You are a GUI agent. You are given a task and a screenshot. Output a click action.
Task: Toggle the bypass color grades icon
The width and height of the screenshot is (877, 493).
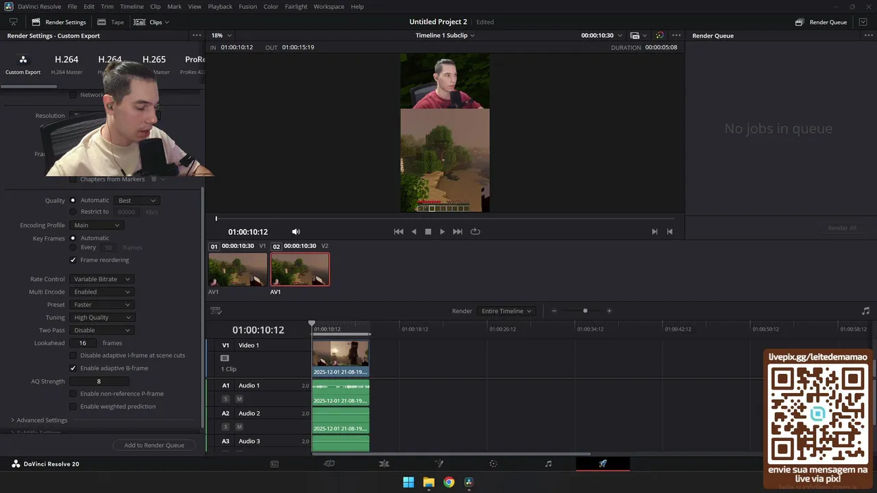click(659, 36)
